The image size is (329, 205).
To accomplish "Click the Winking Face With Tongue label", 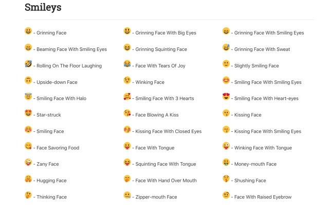I will coord(263,148).
